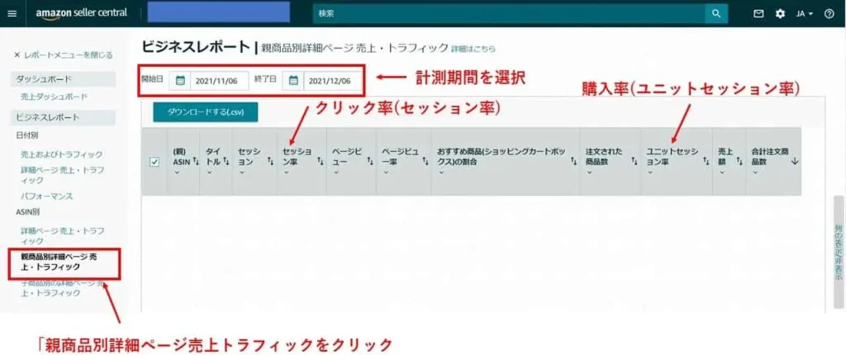Image resolution: width=846 pixels, height=355 pixels.
Task: Click 日付別 sidebar label
Action: (27, 135)
